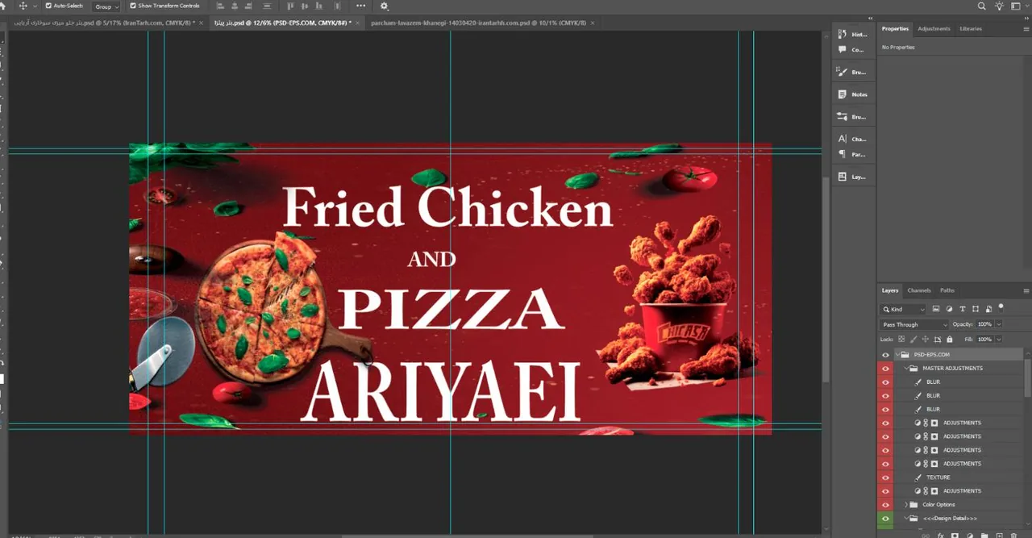Screen dimensions: 1032x538
Task: Open the Pass Through blend mode dropdown
Action: pyautogui.click(x=913, y=324)
